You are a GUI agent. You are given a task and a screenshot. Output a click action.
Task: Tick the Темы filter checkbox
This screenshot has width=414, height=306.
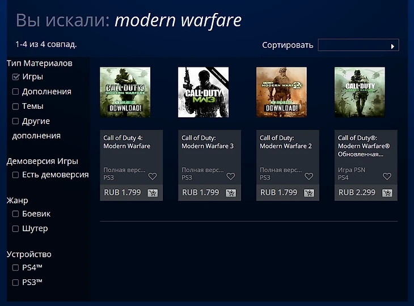pyautogui.click(x=15, y=107)
